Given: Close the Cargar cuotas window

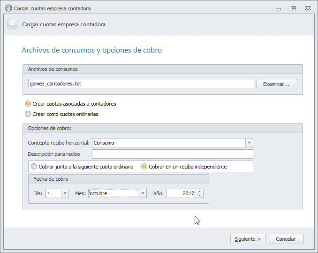Looking at the screenshot, I should pos(307,8).
